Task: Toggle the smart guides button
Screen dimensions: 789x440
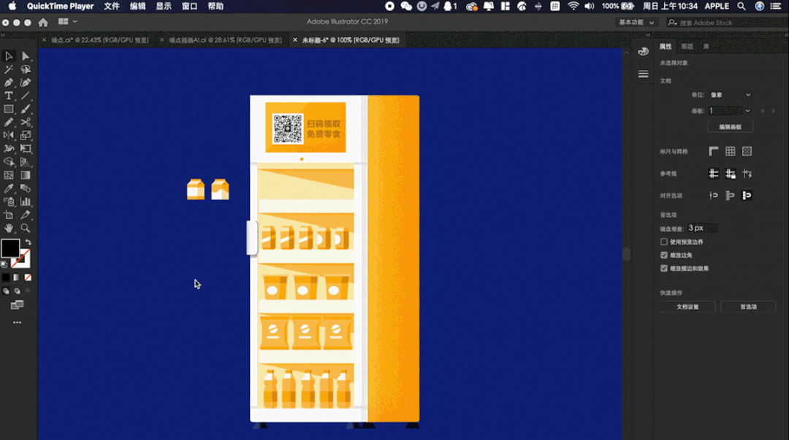Action: 747,174
